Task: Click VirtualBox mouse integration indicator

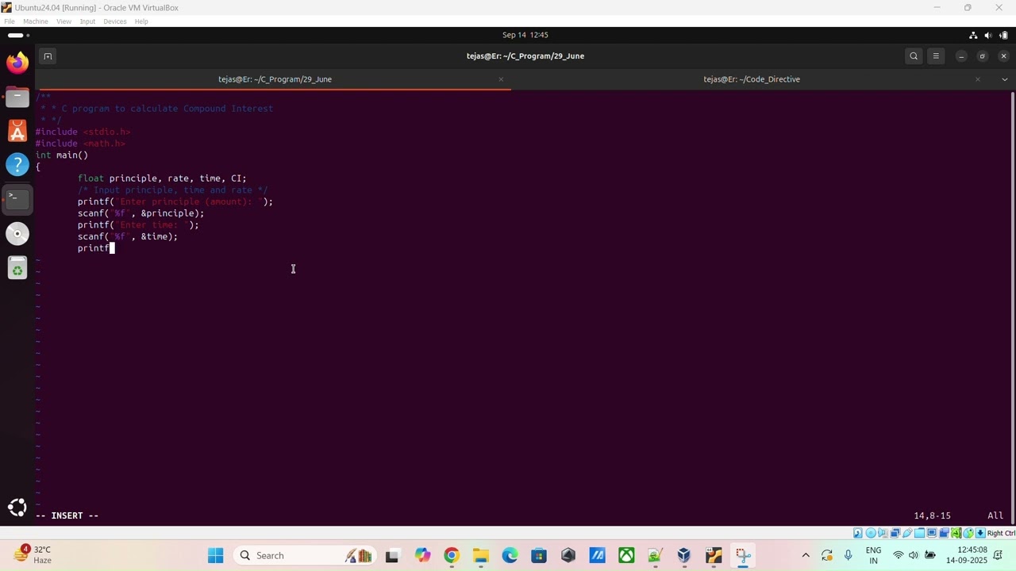Action: pos(968,533)
